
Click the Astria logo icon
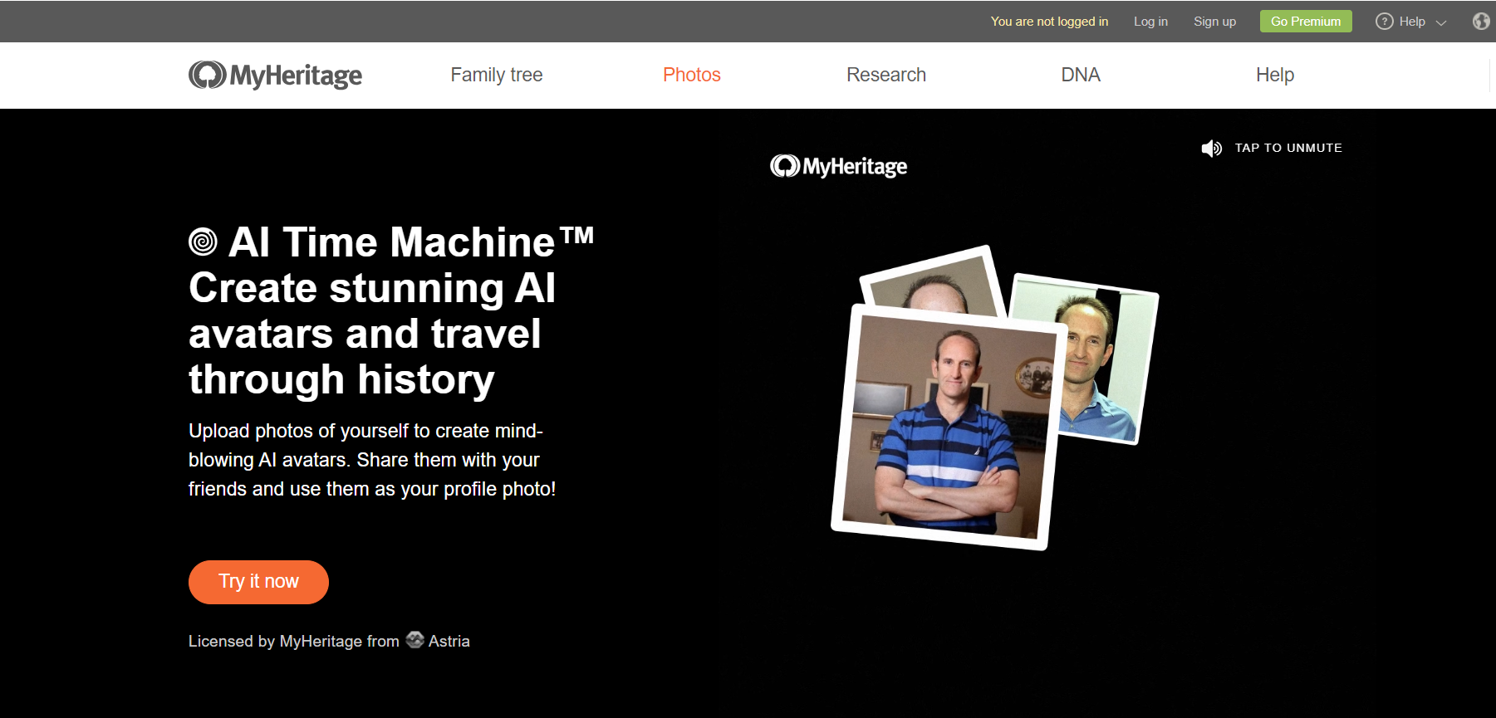point(414,640)
